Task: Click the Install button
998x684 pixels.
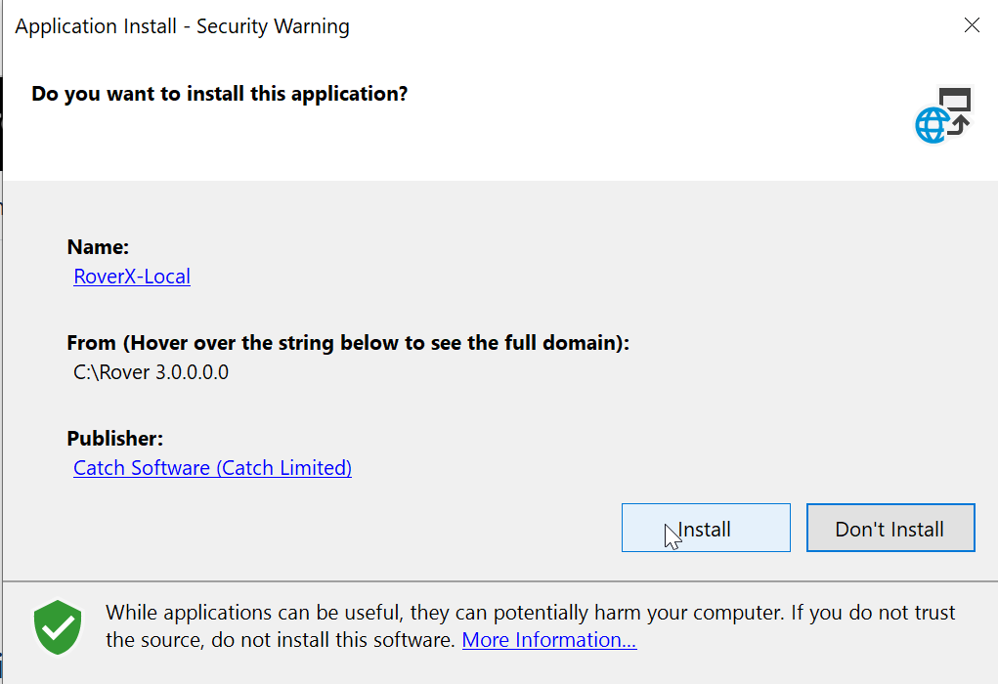Action: pos(706,529)
